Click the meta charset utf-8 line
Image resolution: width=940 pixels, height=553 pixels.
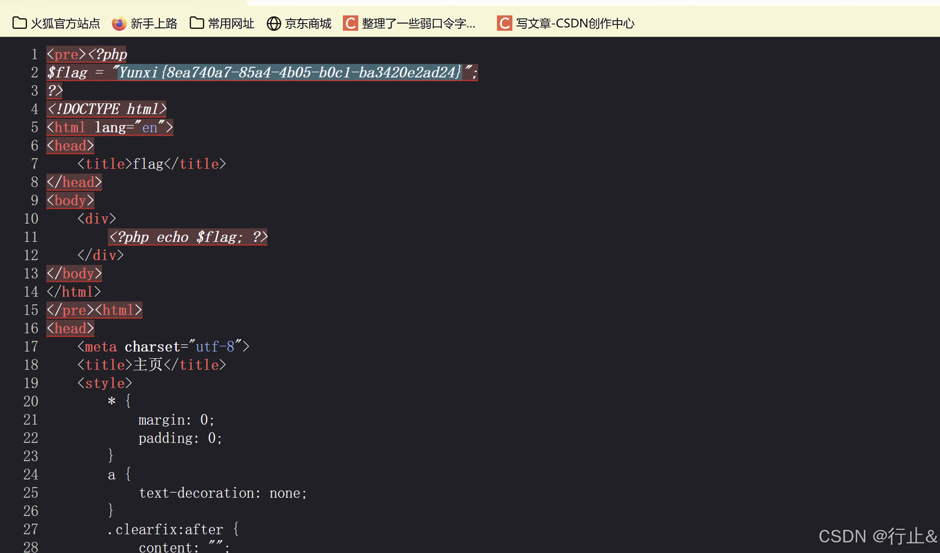(163, 347)
